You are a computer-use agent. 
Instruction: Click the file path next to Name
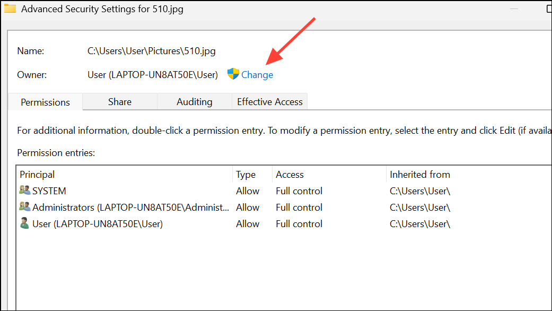[151, 51]
